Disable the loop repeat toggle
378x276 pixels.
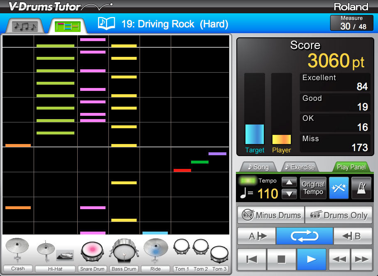[304, 235]
